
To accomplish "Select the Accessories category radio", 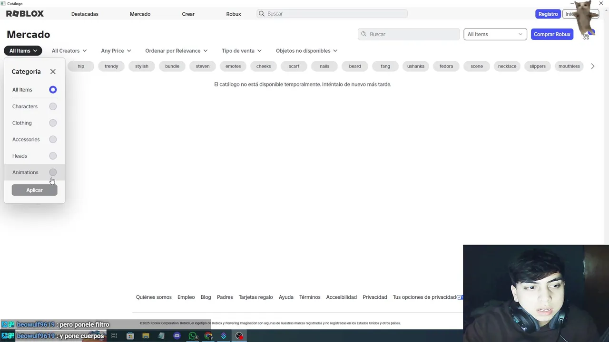I will point(53,139).
